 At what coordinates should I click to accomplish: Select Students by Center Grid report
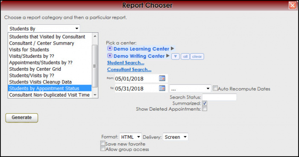[50, 69]
